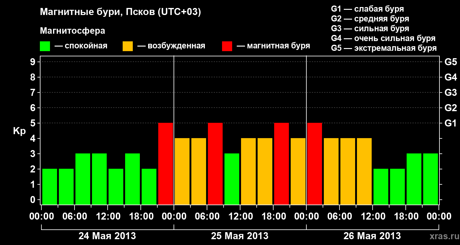Click the 06:00 time label under 26 May
Viewport: 460px width, 245px height.
(x=339, y=217)
